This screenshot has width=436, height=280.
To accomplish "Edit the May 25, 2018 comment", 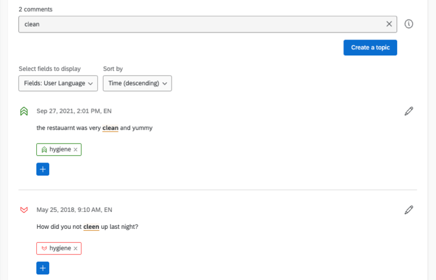I will pos(409,210).
